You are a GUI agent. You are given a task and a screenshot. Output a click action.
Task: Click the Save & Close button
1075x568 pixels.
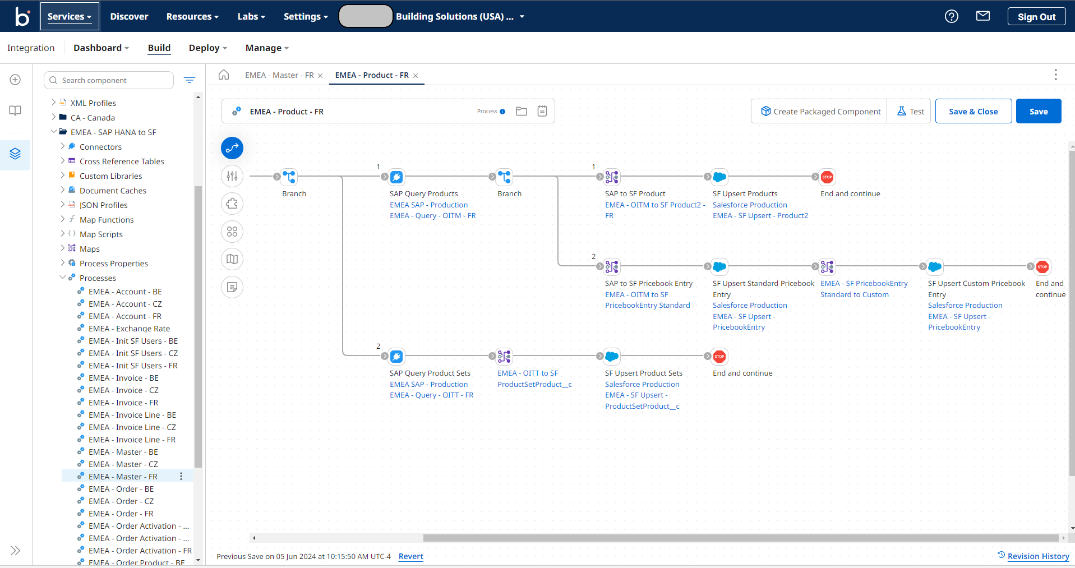point(973,111)
